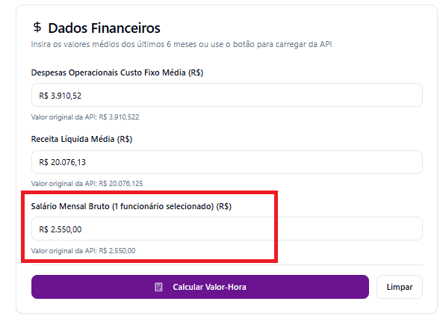Click the (1 funcionário selecionado) text in label

click(163, 206)
